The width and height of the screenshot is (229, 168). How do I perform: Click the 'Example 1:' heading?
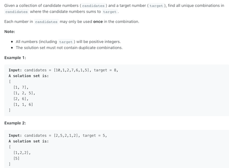[15, 58]
